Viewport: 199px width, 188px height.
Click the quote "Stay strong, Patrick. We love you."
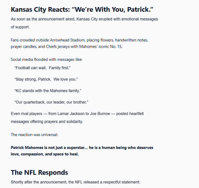click(46, 79)
